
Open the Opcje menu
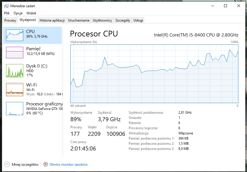click(x=18, y=13)
